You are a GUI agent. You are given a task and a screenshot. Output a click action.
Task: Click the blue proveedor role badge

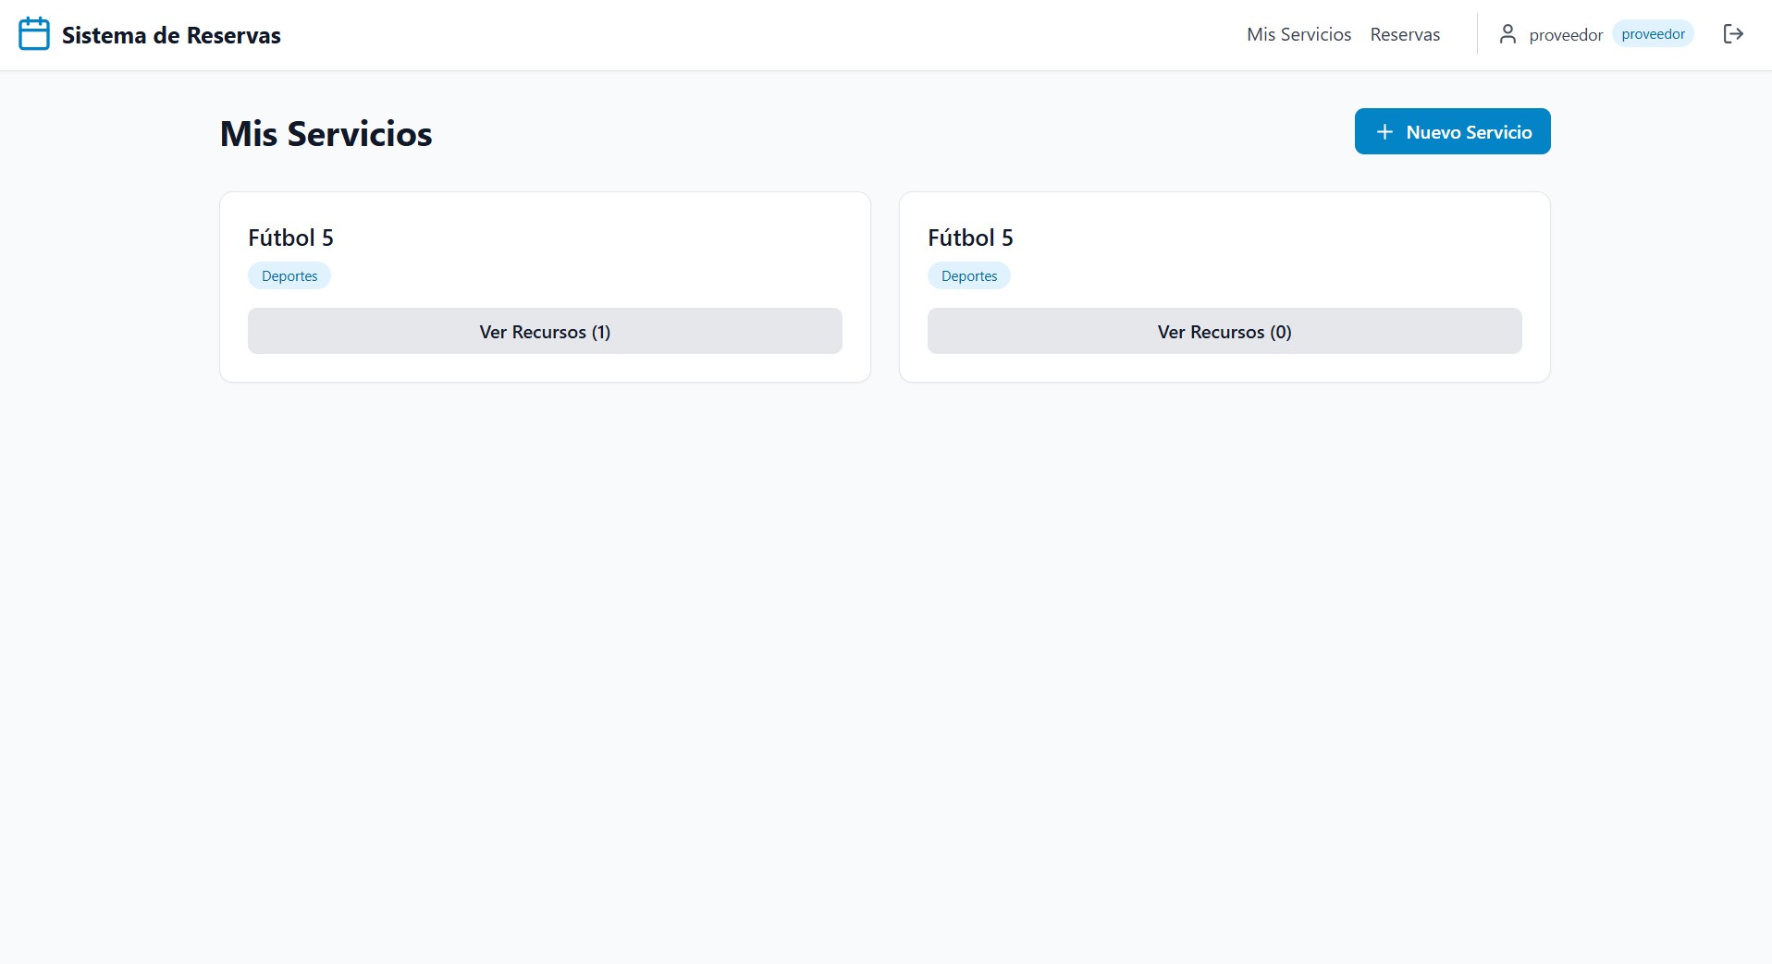[1652, 34]
